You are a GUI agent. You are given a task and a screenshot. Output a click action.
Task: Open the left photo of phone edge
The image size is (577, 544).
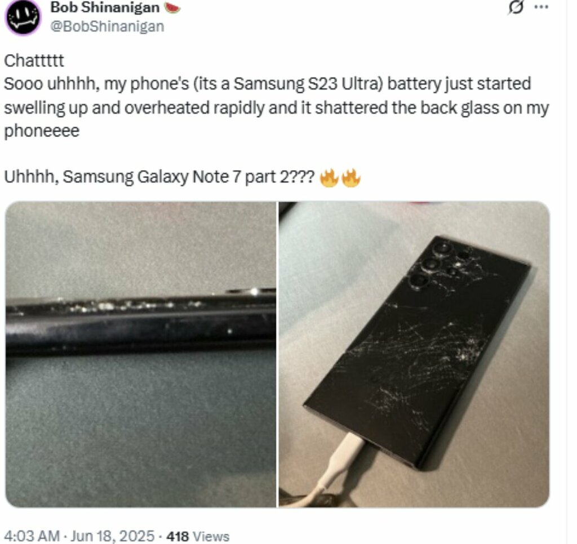[140, 355]
